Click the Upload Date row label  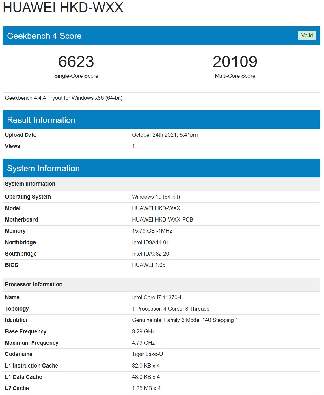tap(21, 135)
